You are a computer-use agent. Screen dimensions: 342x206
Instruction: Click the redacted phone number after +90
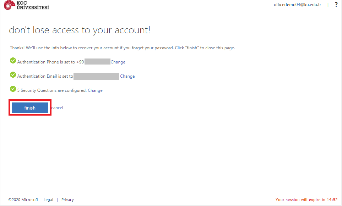pos(97,62)
